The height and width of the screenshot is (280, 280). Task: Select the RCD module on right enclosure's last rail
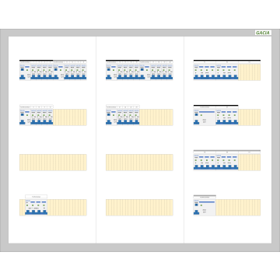tap(205, 208)
